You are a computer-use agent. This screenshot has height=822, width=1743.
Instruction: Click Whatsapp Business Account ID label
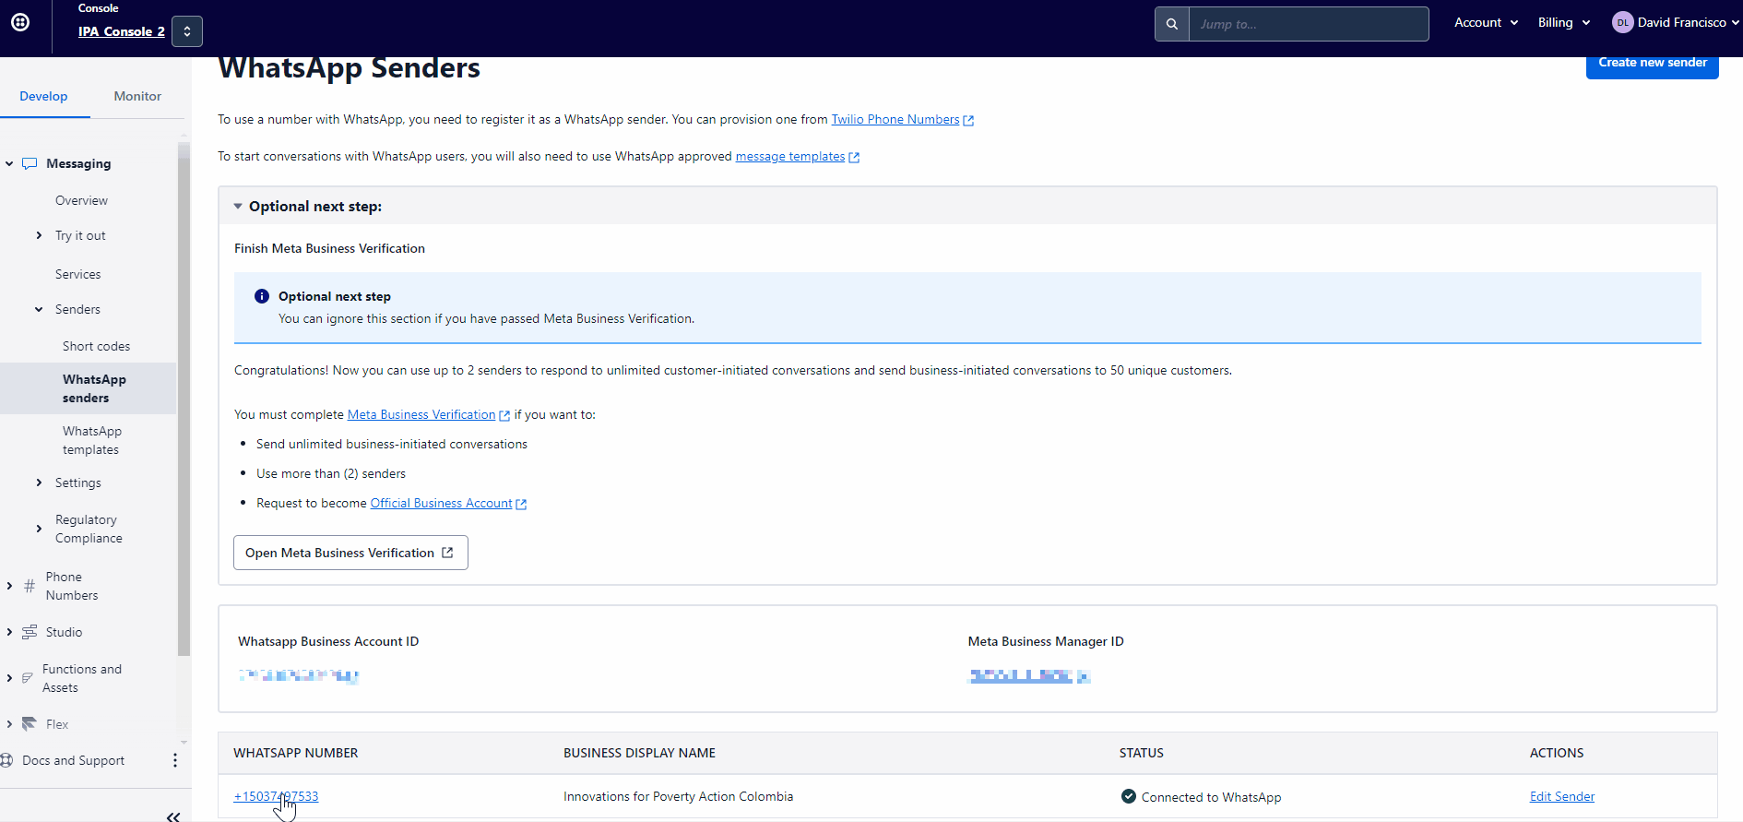pyautogui.click(x=328, y=641)
